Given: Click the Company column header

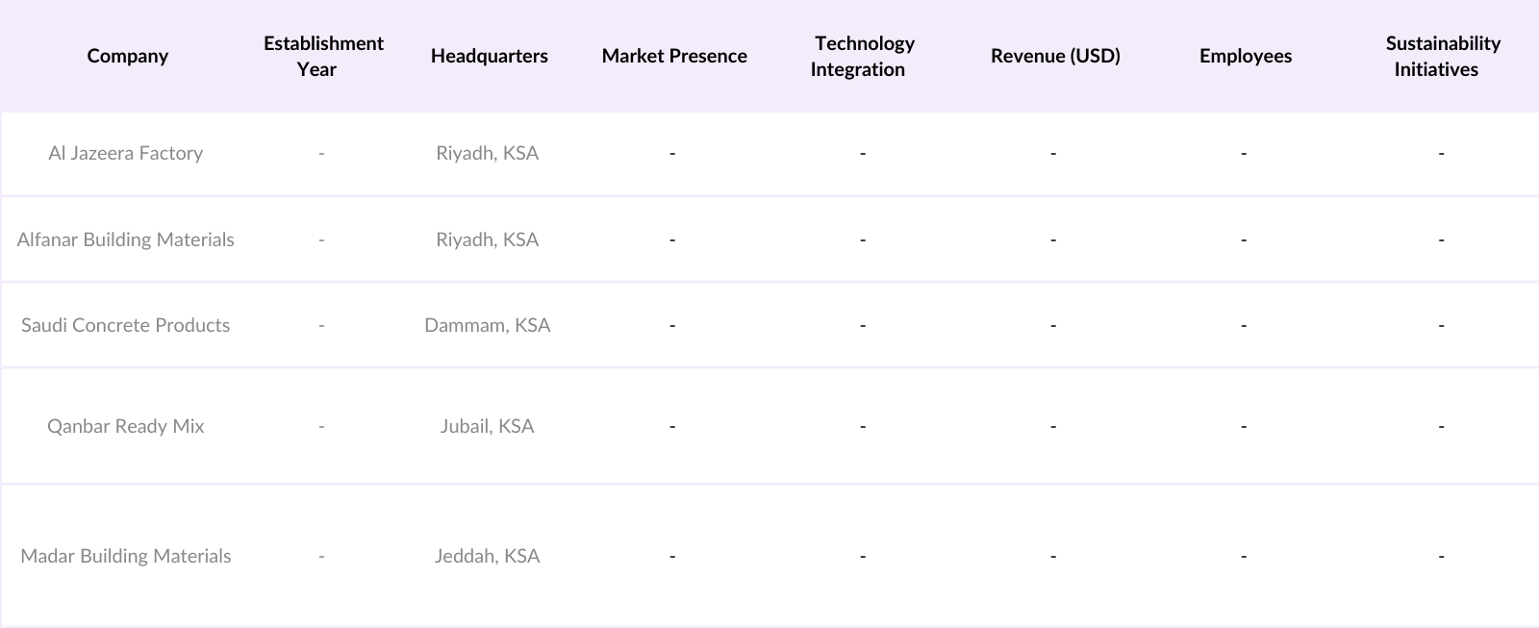Looking at the screenshot, I should coord(127,56).
